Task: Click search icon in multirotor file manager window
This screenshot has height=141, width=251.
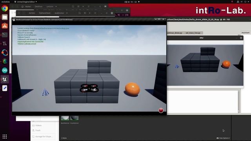Action: click(x=80, y=13)
